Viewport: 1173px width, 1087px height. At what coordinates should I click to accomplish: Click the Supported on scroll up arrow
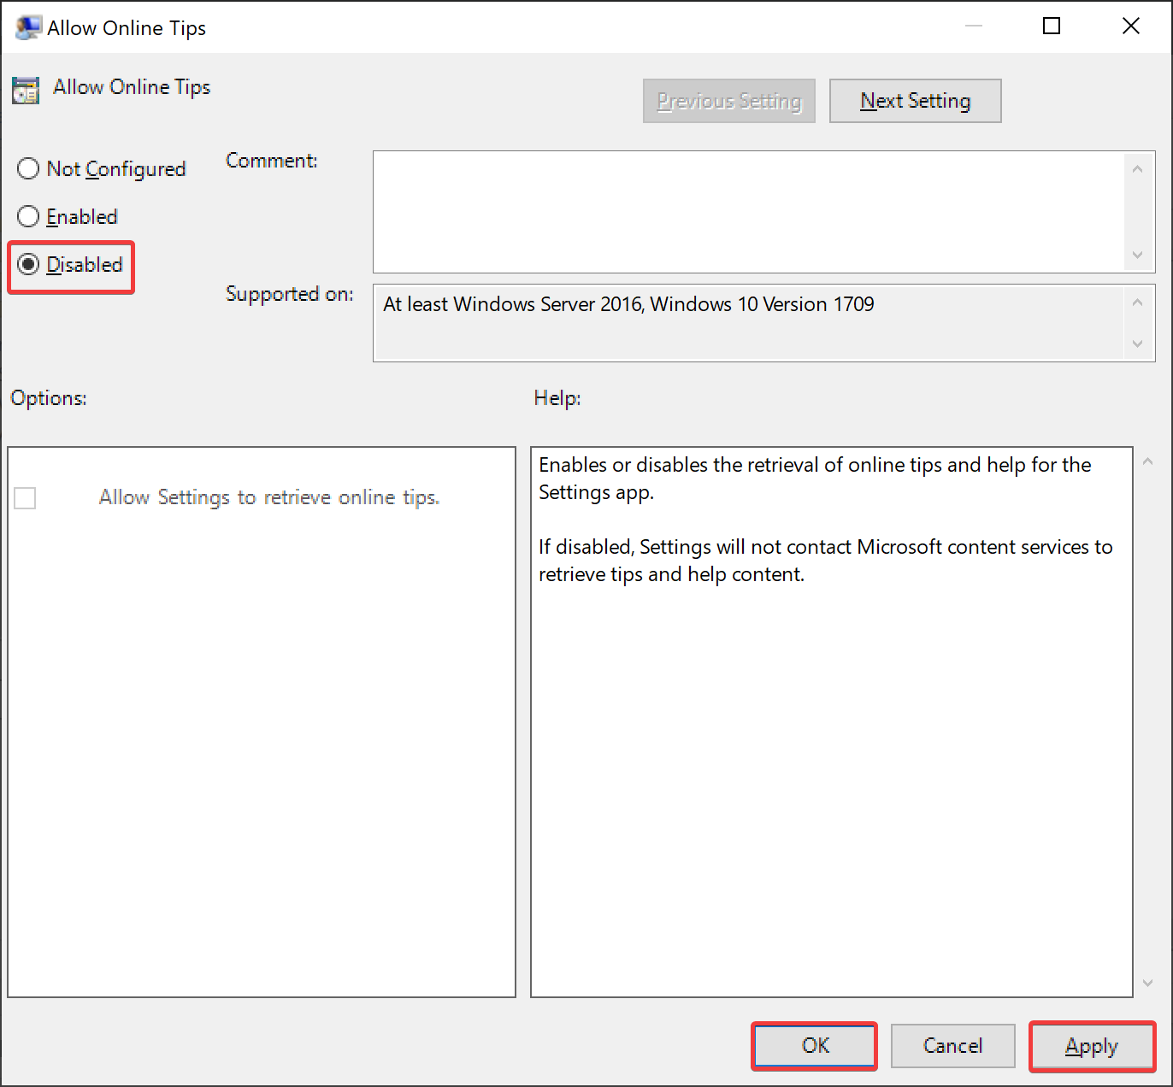[x=1137, y=302]
